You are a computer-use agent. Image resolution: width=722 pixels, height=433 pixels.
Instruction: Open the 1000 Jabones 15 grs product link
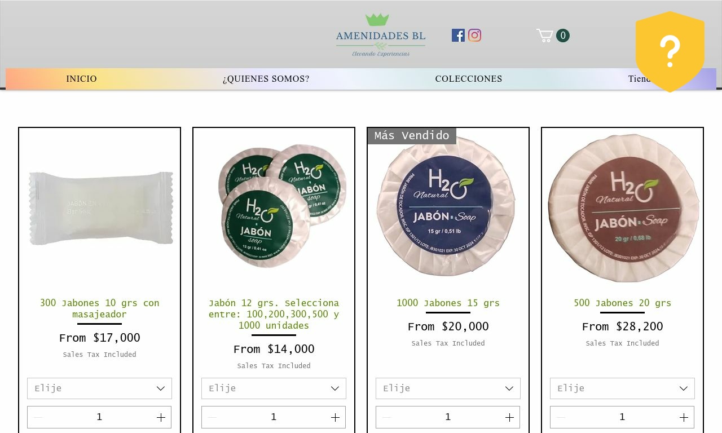click(448, 303)
